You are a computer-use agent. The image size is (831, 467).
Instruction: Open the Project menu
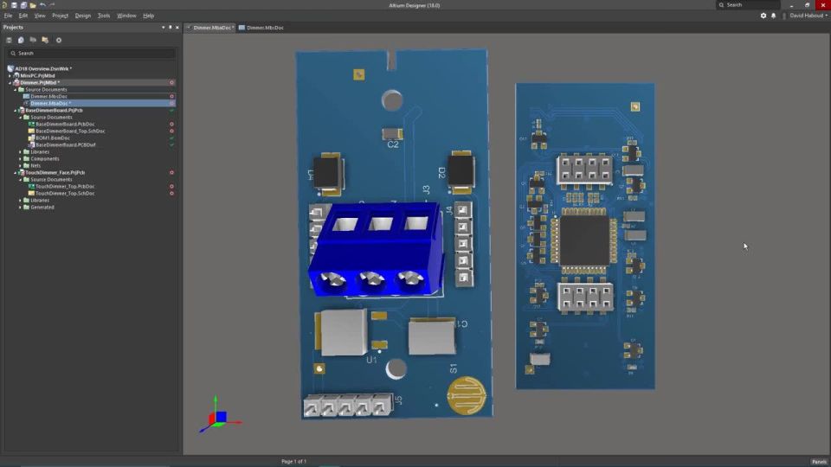point(60,16)
